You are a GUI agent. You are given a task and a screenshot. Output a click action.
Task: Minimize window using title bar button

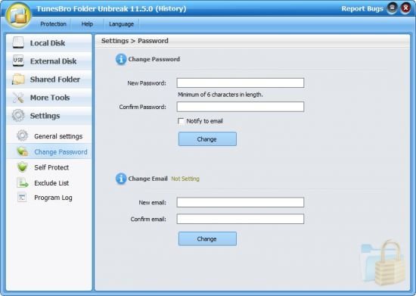(392, 8)
